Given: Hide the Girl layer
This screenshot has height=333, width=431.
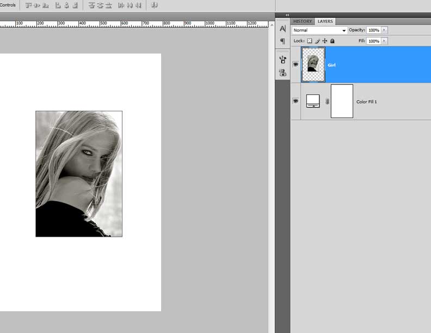Looking at the screenshot, I should [295, 64].
